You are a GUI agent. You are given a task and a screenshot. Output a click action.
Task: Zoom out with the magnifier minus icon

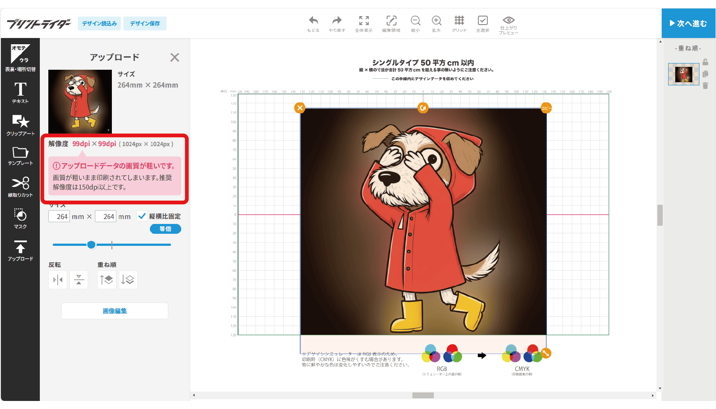(415, 23)
